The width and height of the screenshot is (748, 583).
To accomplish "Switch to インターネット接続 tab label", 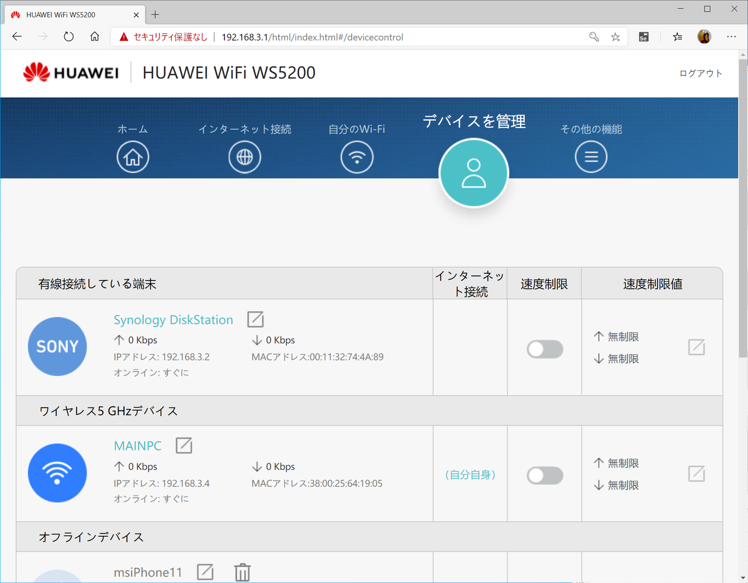I will coord(244,129).
